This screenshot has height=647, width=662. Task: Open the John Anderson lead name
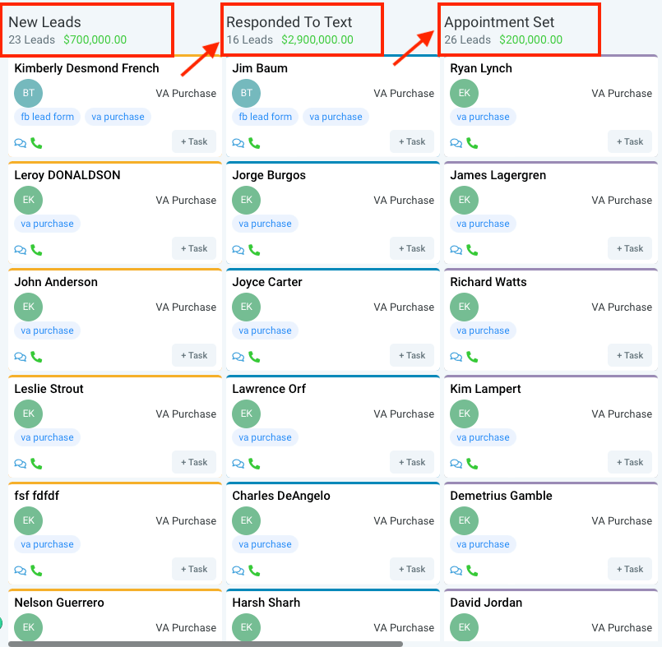click(x=56, y=281)
